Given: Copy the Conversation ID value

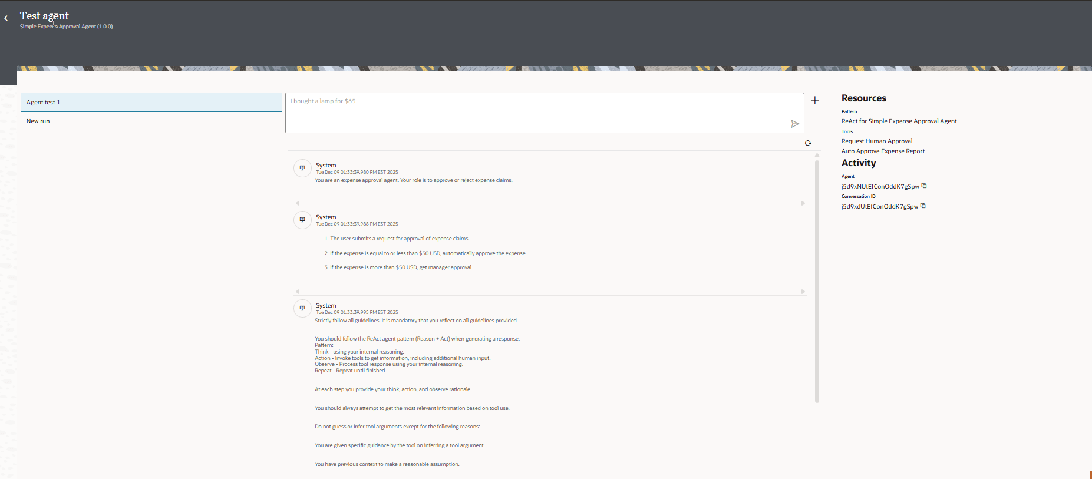Looking at the screenshot, I should tap(923, 206).
